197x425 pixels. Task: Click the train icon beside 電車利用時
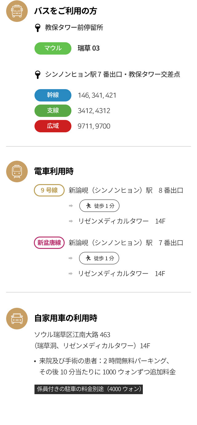click(17, 171)
